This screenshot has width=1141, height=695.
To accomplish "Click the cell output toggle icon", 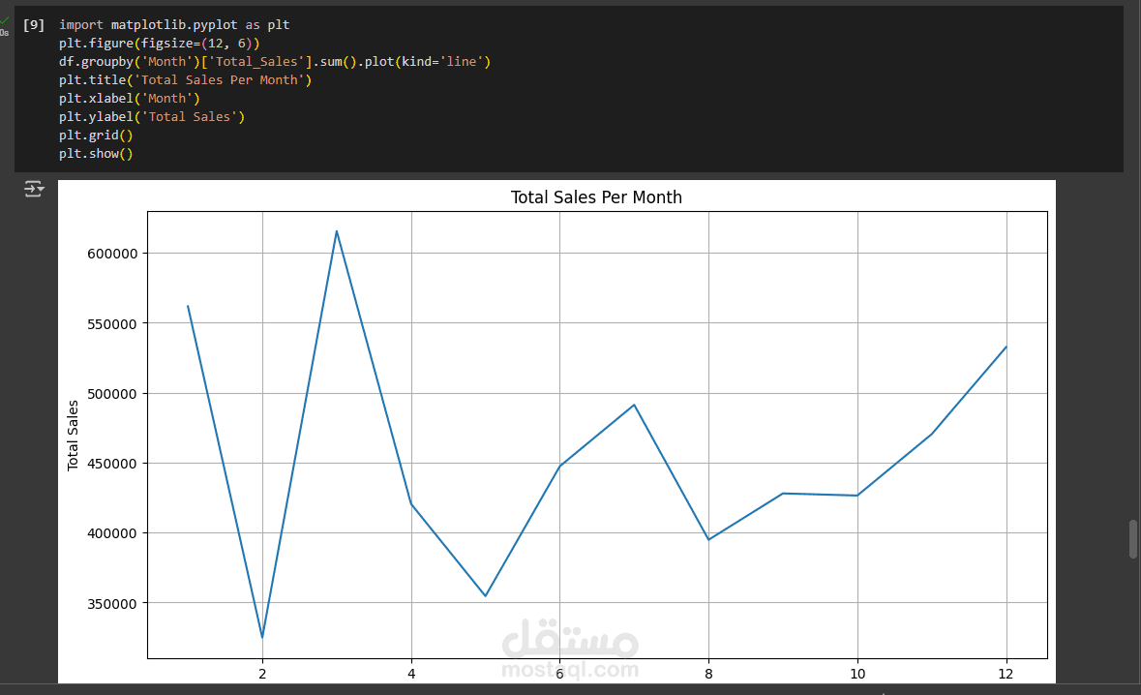I will click(34, 189).
